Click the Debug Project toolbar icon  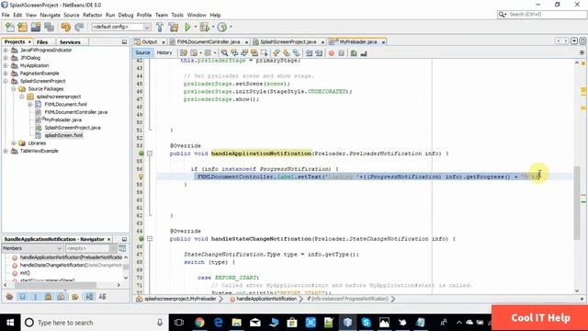(x=205, y=27)
